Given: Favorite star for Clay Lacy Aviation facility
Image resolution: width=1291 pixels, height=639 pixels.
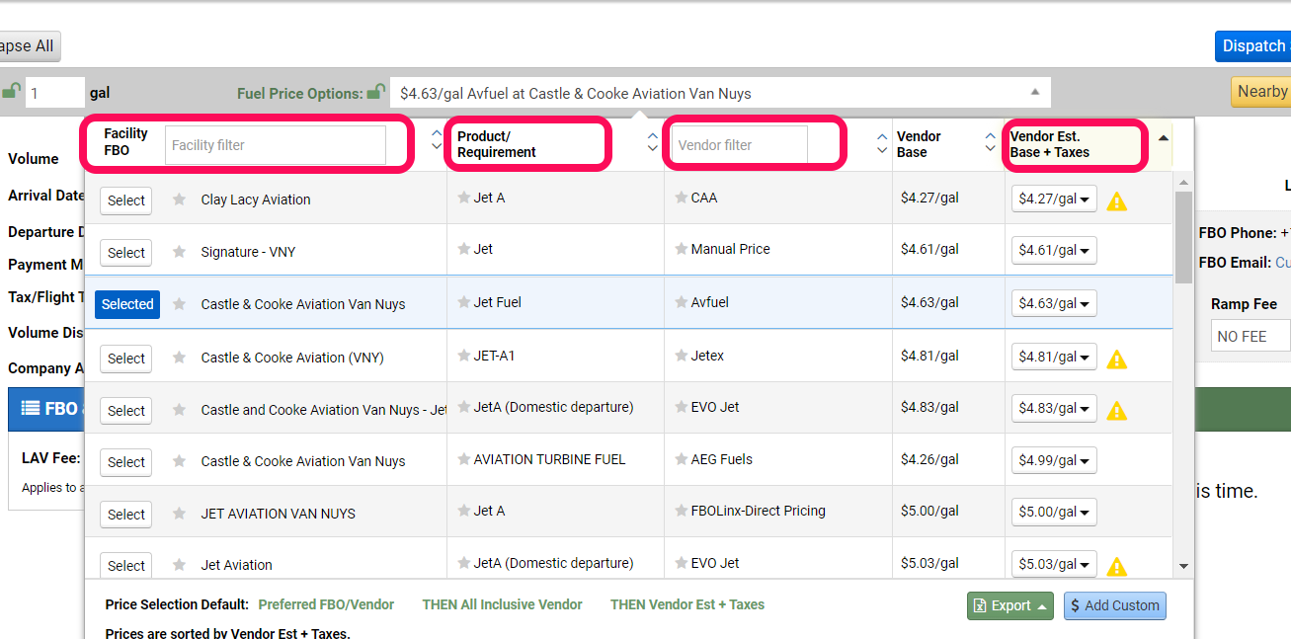Looking at the screenshot, I should pos(179,200).
